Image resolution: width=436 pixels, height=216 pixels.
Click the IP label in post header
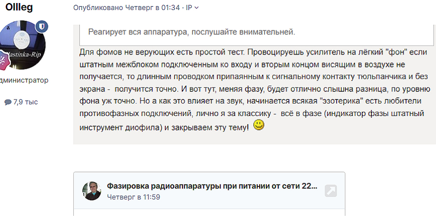(x=188, y=8)
